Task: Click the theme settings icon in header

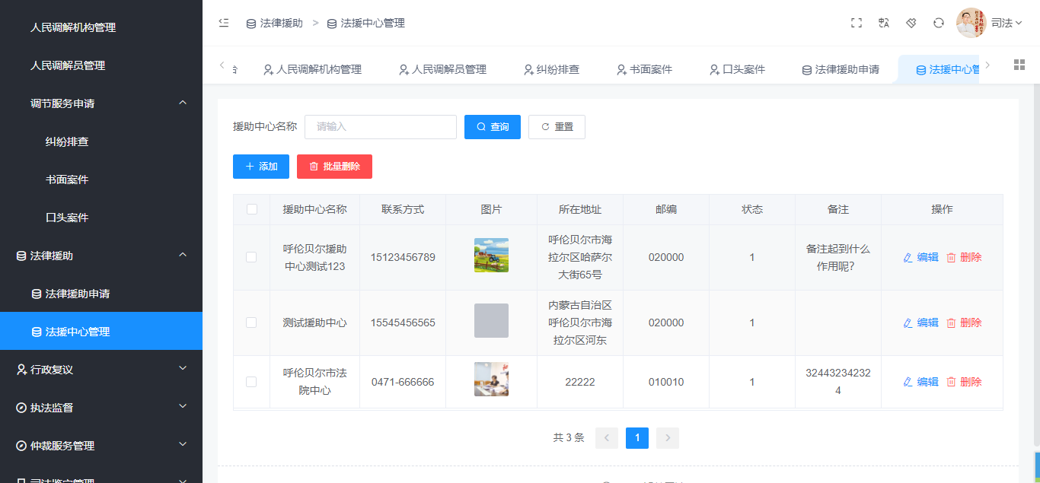Action: coord(911,23)
